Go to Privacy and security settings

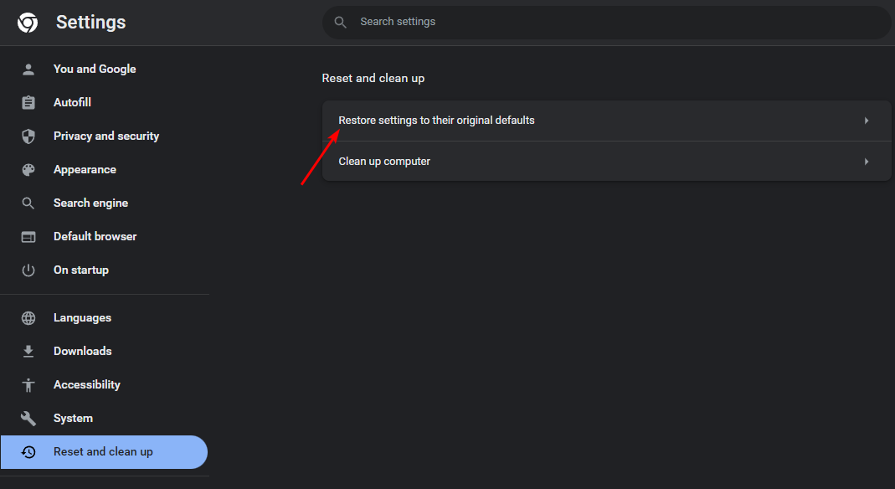(105, 136)
